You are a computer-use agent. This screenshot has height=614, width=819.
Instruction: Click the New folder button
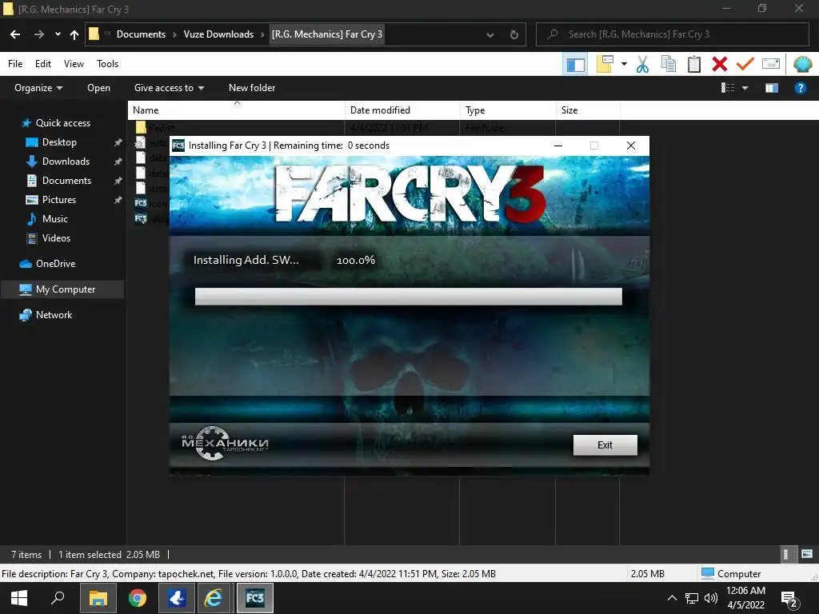[252, 88]
